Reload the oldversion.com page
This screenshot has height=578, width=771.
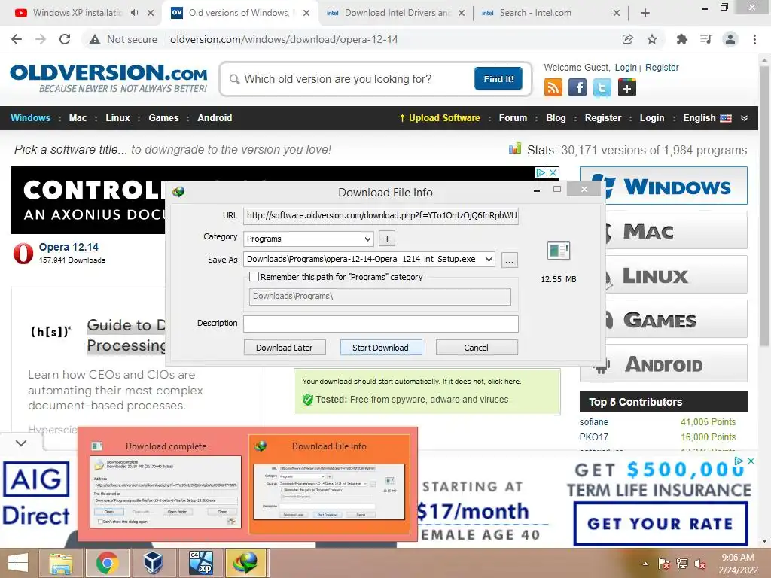[x=65, y=39]
